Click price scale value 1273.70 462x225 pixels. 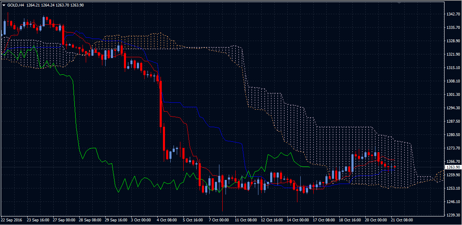click(453, 148)
